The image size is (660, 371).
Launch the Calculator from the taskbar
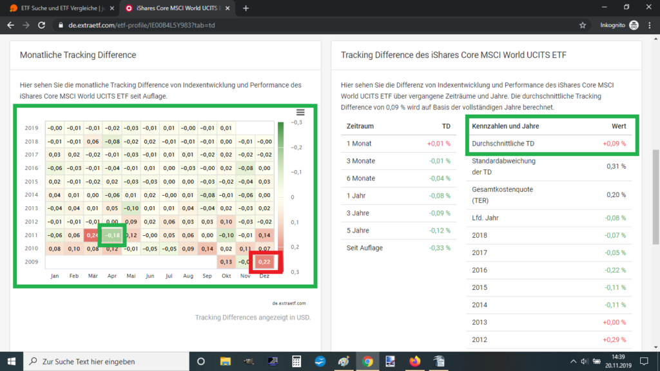click(x=296, y=361)
